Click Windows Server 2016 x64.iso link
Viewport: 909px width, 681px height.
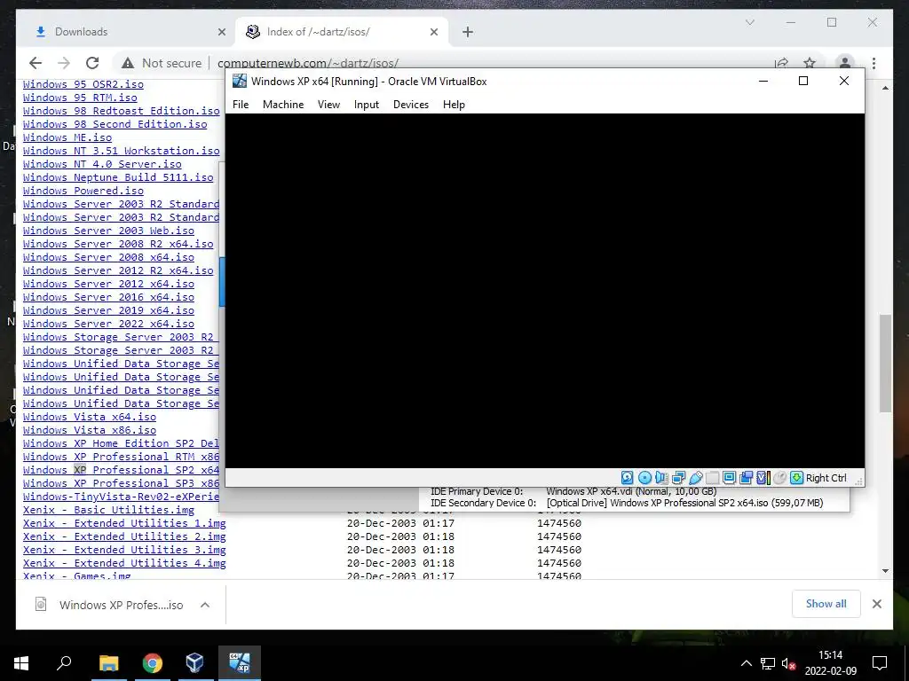point(108,297)
